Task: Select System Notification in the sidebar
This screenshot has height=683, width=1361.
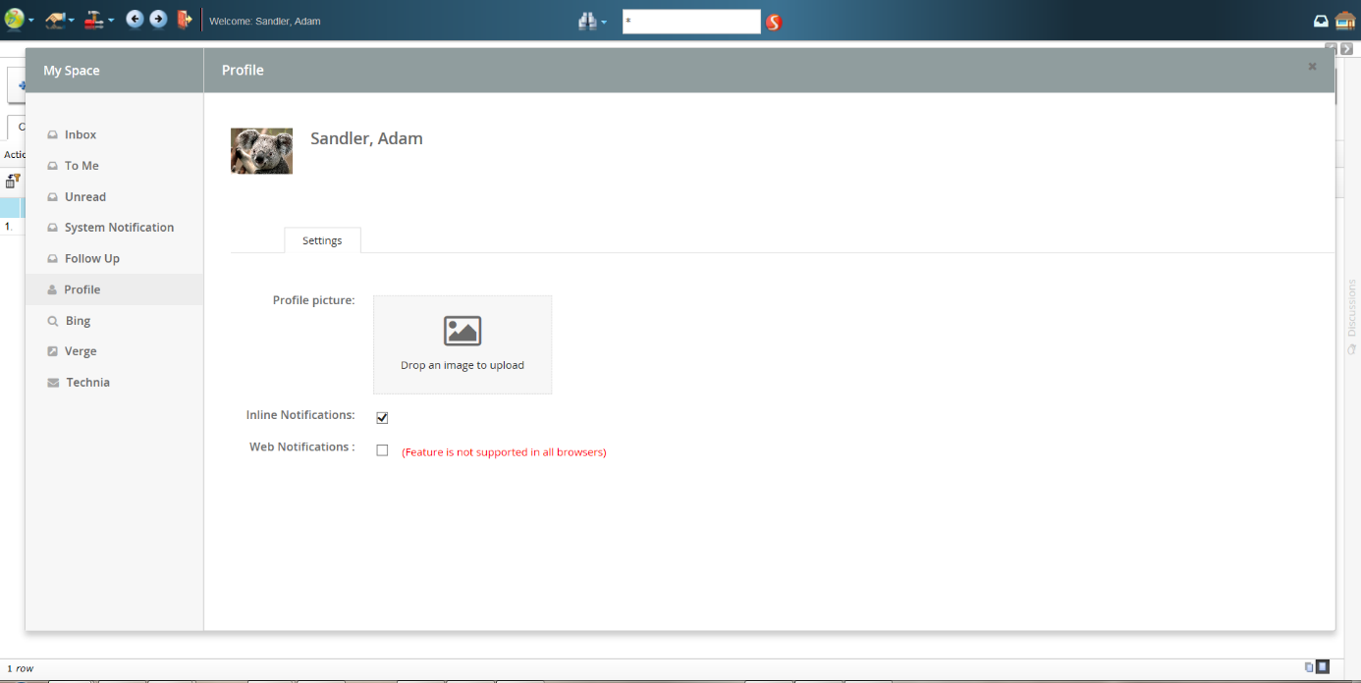Action: pyautogui.click(x=119, y=228)
